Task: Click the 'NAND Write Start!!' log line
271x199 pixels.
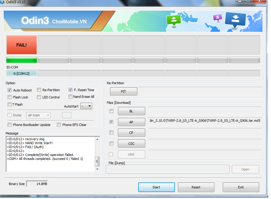Action: pos(30,143)
